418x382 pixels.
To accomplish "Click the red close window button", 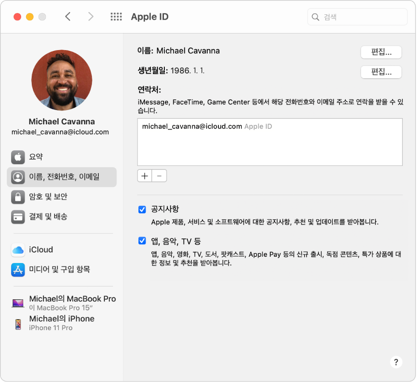I will pyautogui.click(x=17, y=17).
